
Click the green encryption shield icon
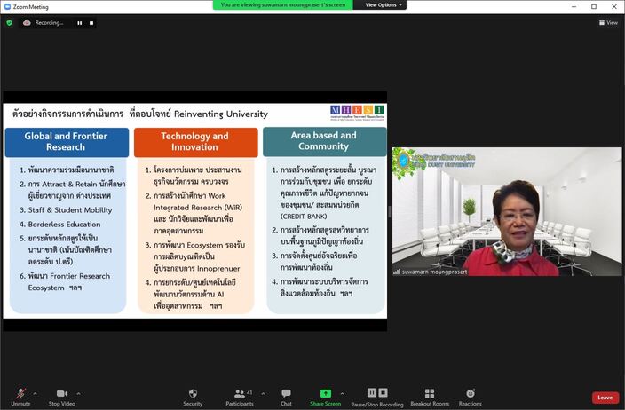9,23
